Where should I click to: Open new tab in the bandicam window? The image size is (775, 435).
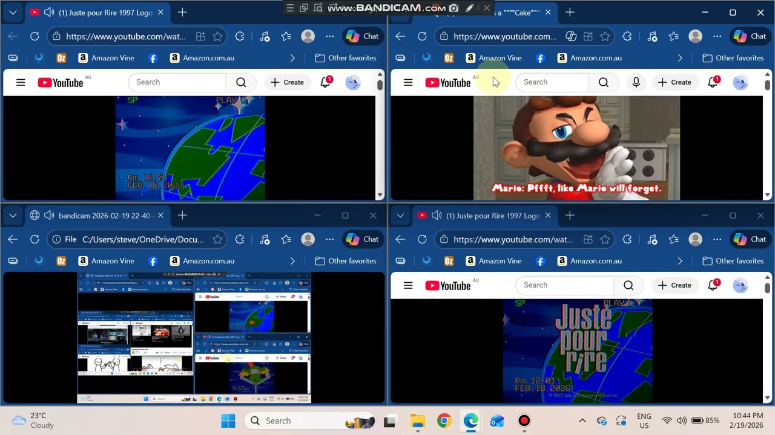click(x=182, y=215)
